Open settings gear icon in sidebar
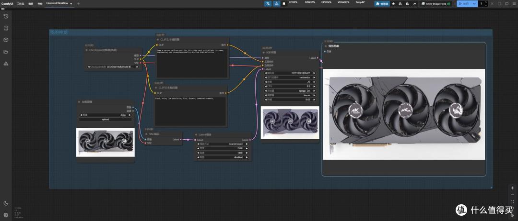 click(x=6, y=215)
